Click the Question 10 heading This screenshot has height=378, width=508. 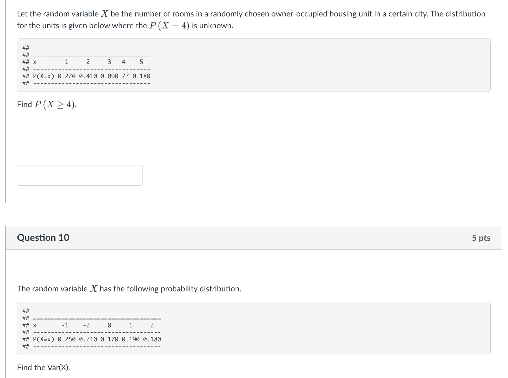pyautogui.click(x=43, y=237)
